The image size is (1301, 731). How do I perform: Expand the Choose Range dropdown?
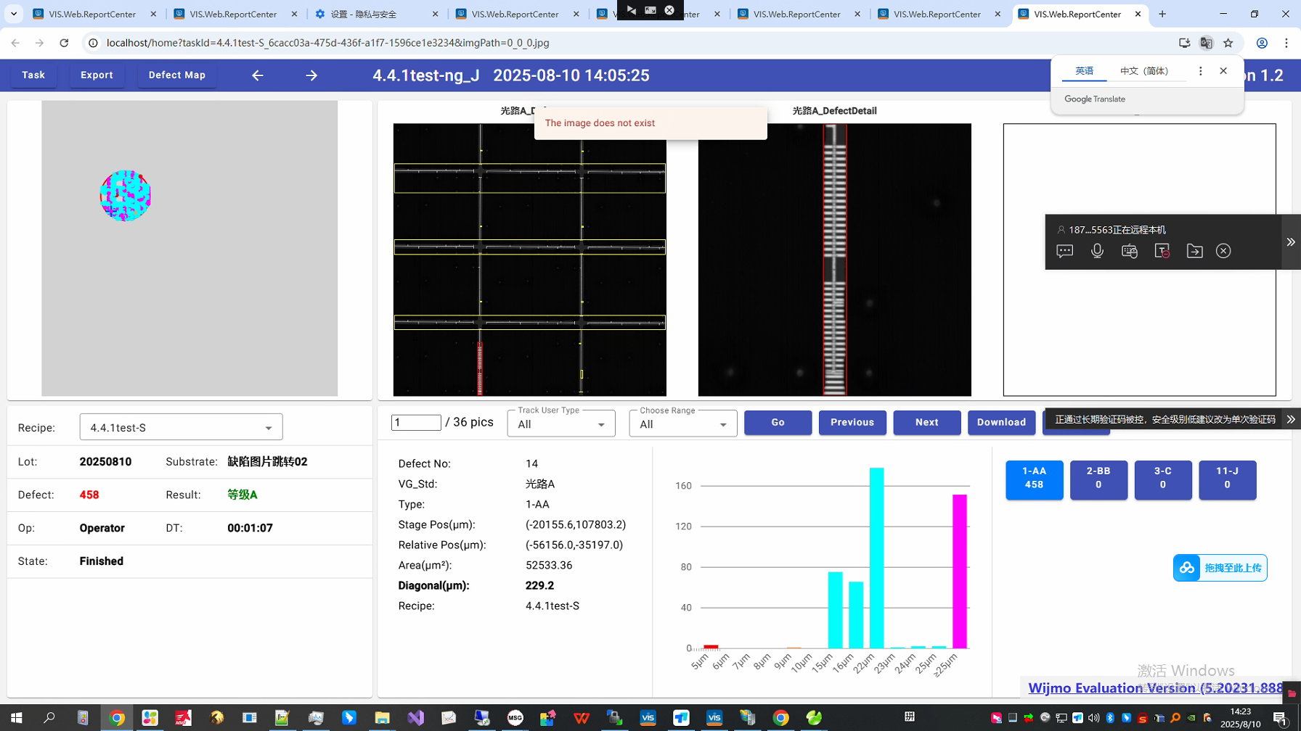point(682,424)
